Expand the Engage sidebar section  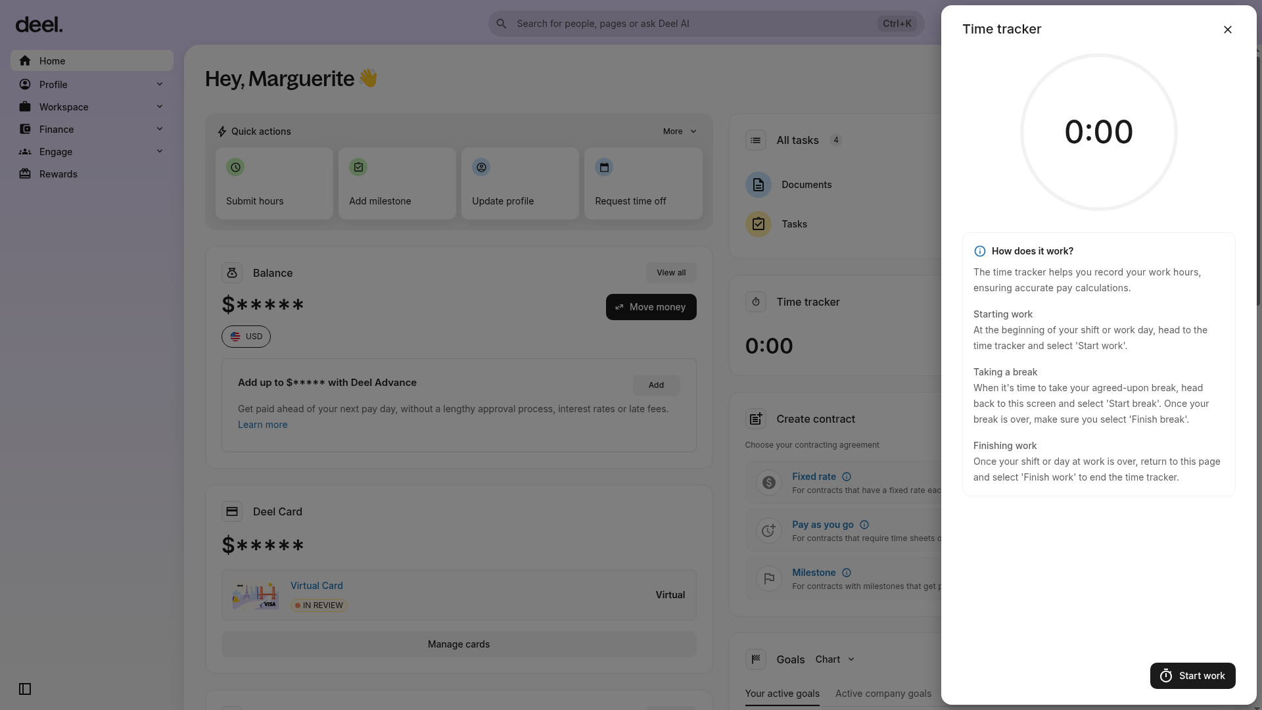pyautogui.click(x=160, y=151)
